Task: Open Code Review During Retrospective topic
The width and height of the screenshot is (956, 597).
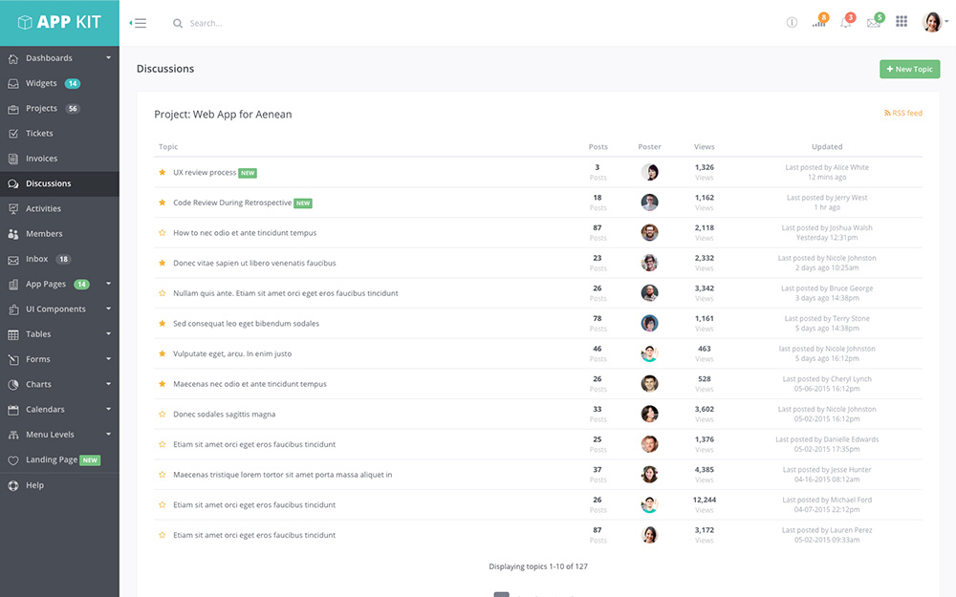Action: (x=232, y=203)
